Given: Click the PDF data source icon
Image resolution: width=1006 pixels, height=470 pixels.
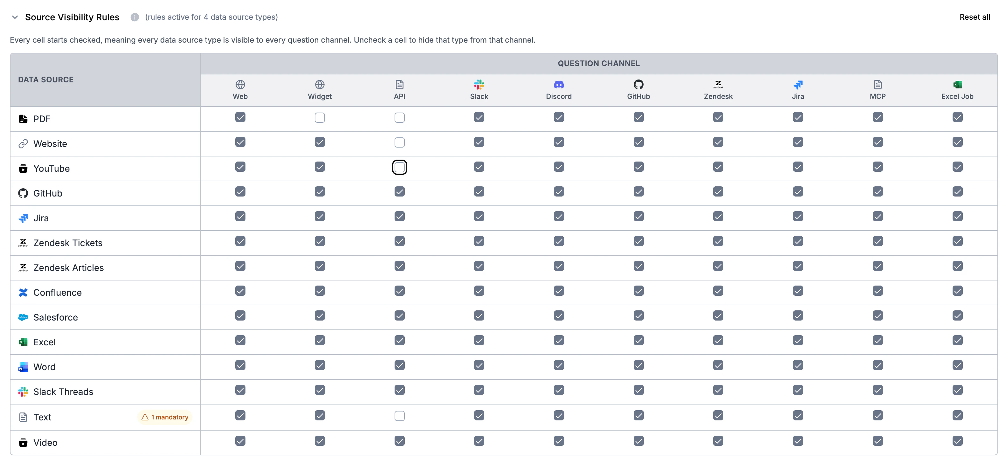Looking at the screenshot, I should coord(23,119).
